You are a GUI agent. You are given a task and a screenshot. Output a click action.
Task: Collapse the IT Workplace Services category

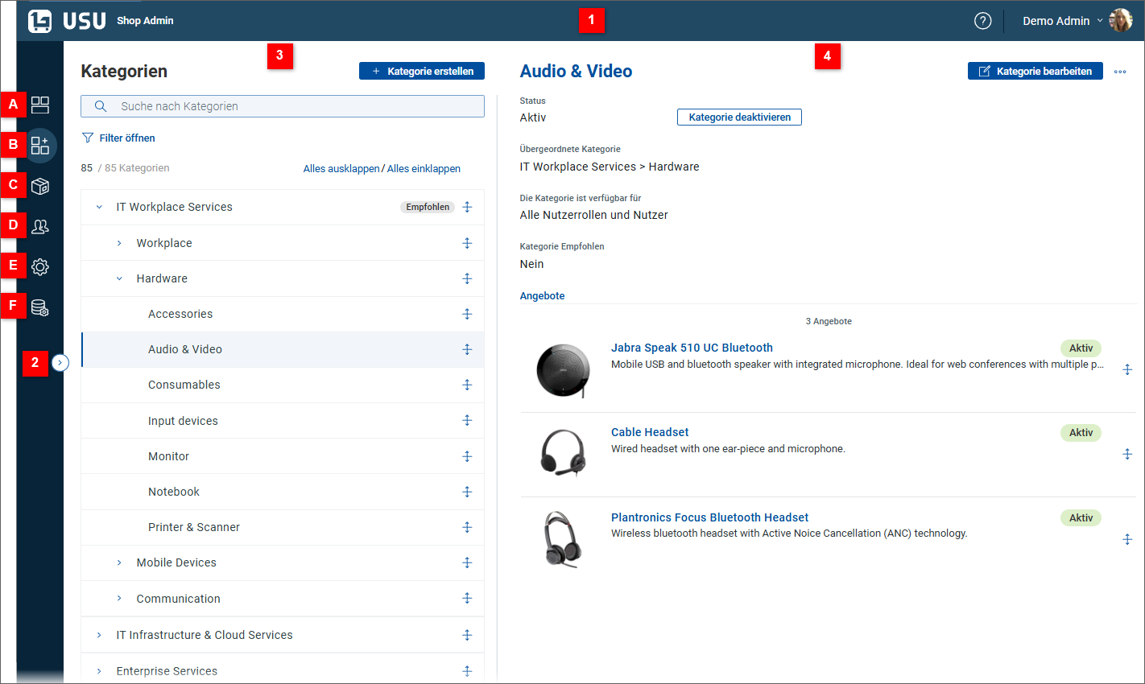pos(99,208)
